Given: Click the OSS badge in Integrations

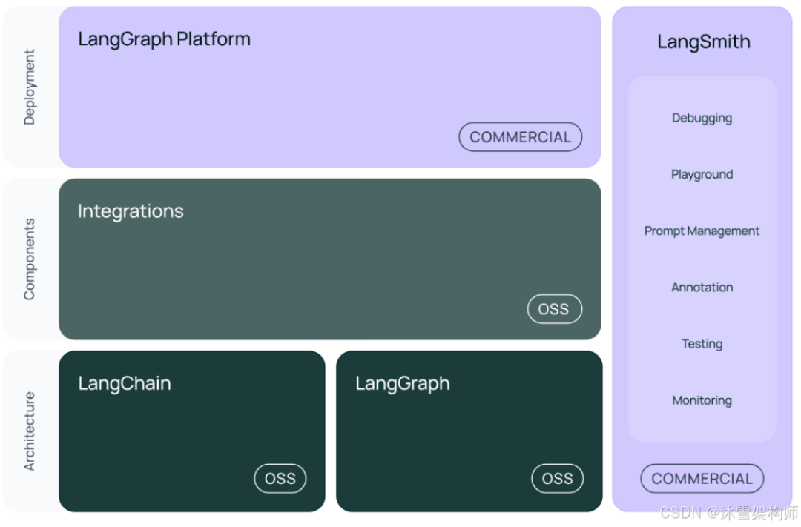Looking at the screenshot, I should click(554, 309).
